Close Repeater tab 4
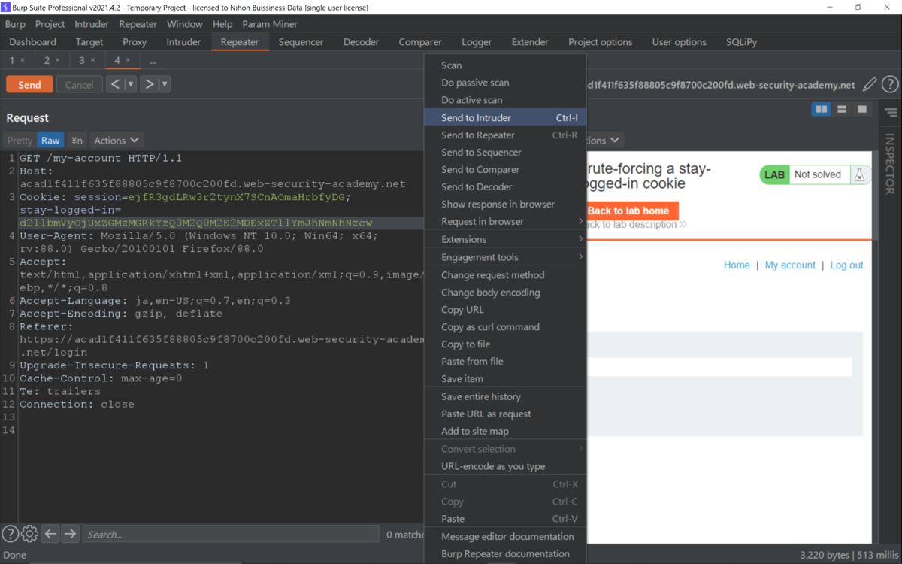The image size is (902, 564). 128,60
